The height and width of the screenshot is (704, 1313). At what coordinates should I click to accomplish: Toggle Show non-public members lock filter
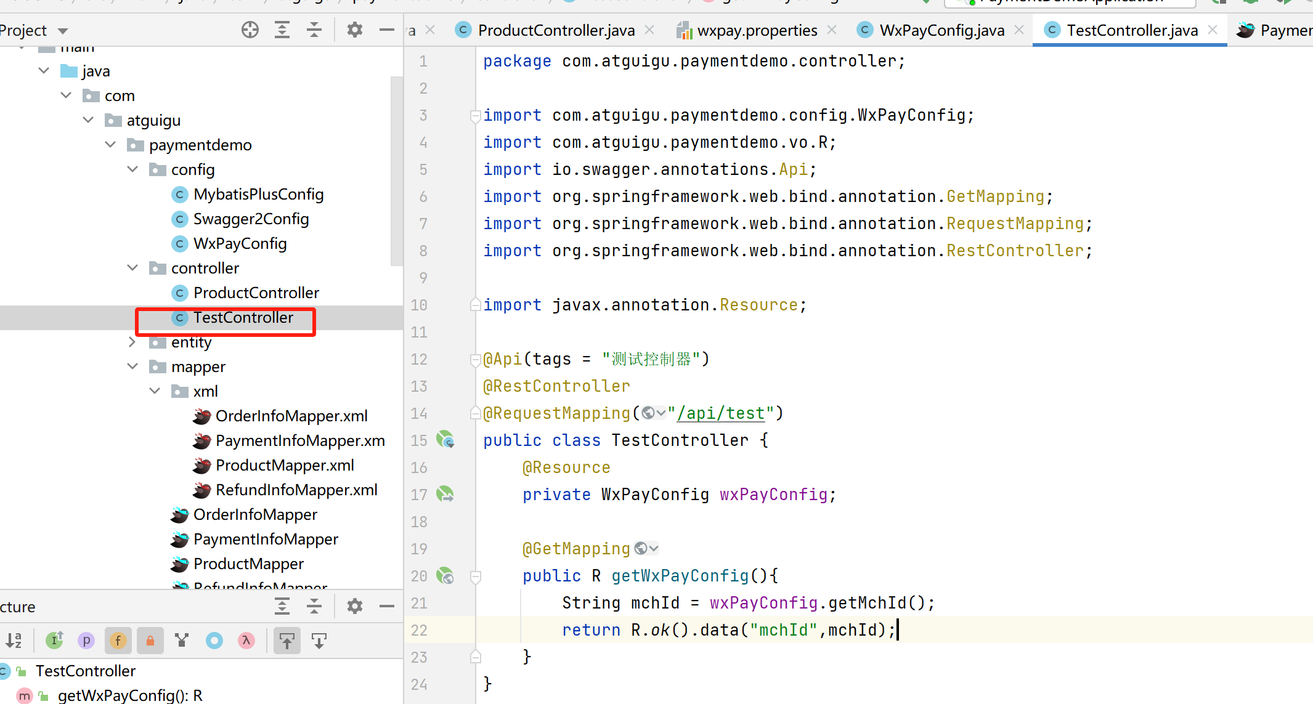[150, 641]
